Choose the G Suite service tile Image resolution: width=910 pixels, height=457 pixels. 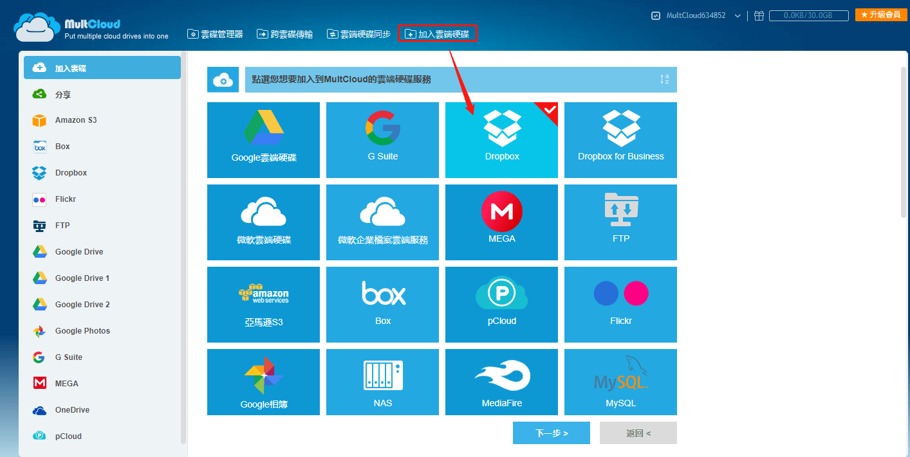pos(382,140)
